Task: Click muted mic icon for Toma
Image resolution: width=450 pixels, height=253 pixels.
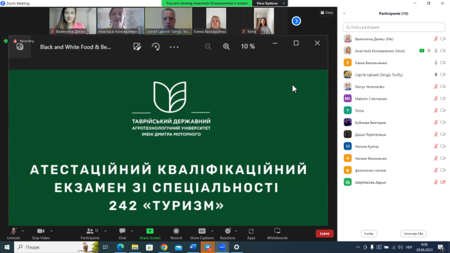Action: point(436,110)
